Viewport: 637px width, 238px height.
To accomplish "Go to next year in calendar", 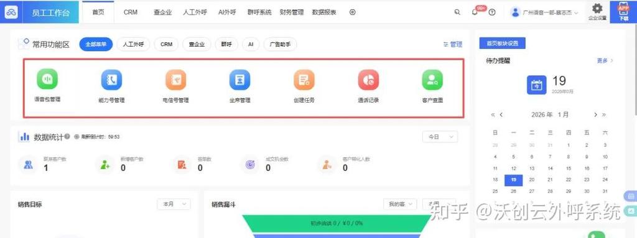I will pyautogui.click(x=604, y=115).
